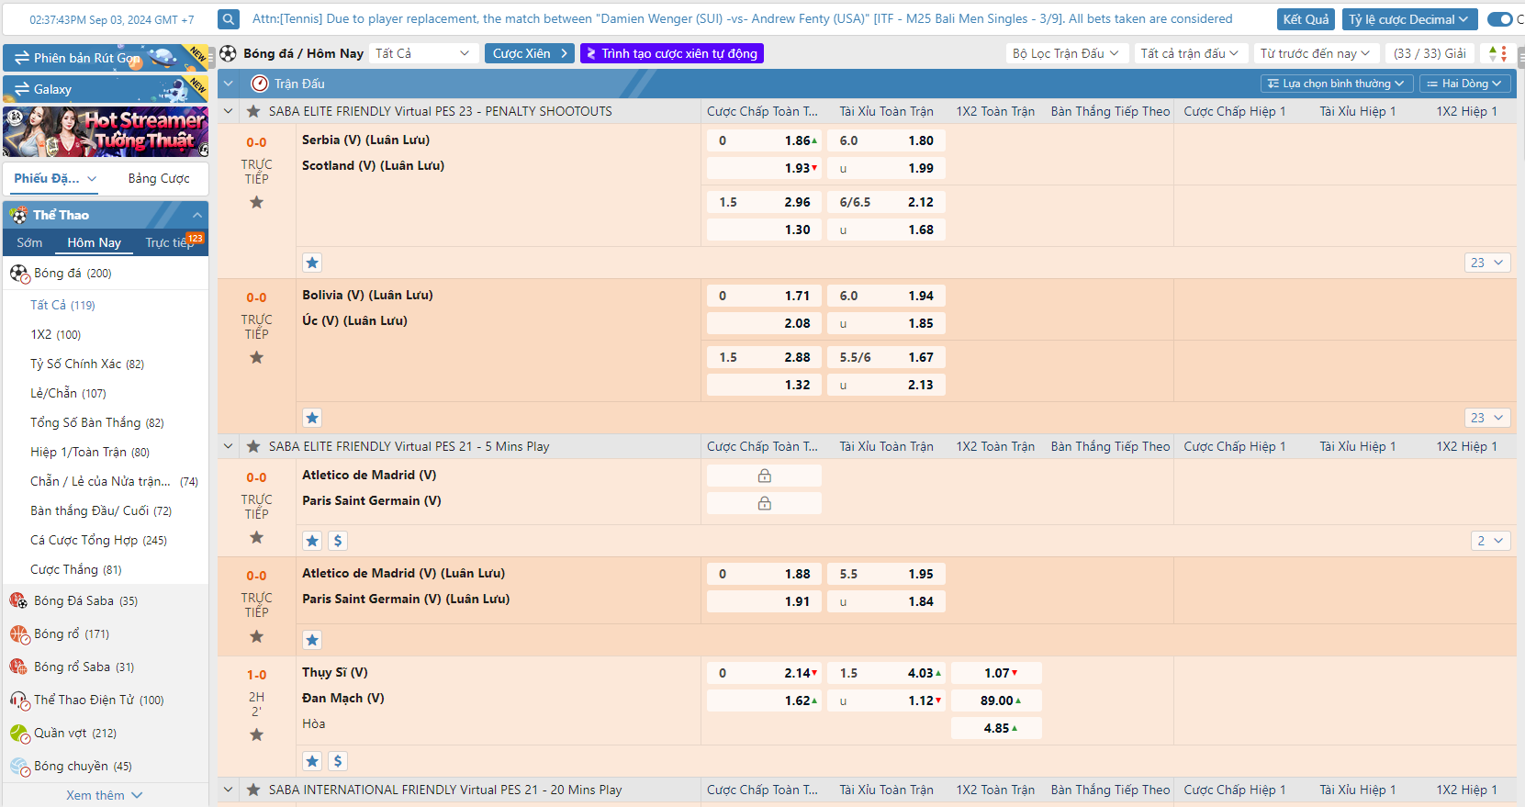Click Trình tạo cược xiên tự động button
Image resolution: width=1525 pixels, height=807 pixels.
(x=671, y=53)
